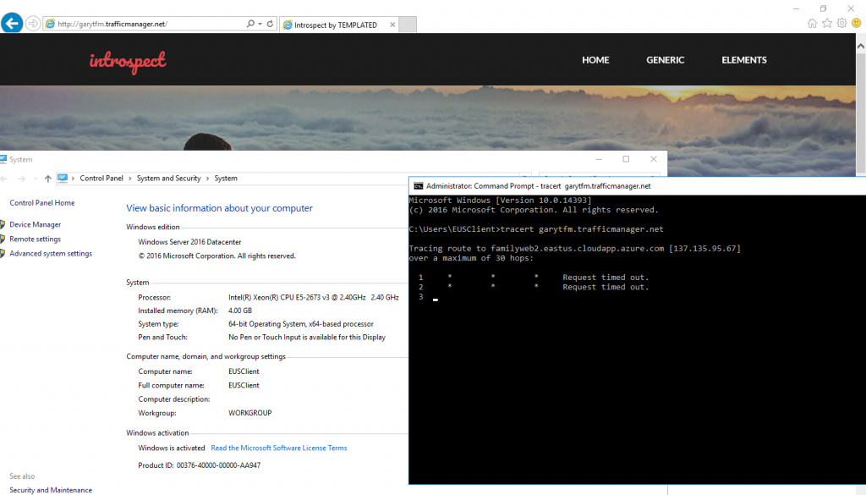The height and width of the screenshot is (495, 866).
Task: Click the System window title icon
Action: [3, 159]
